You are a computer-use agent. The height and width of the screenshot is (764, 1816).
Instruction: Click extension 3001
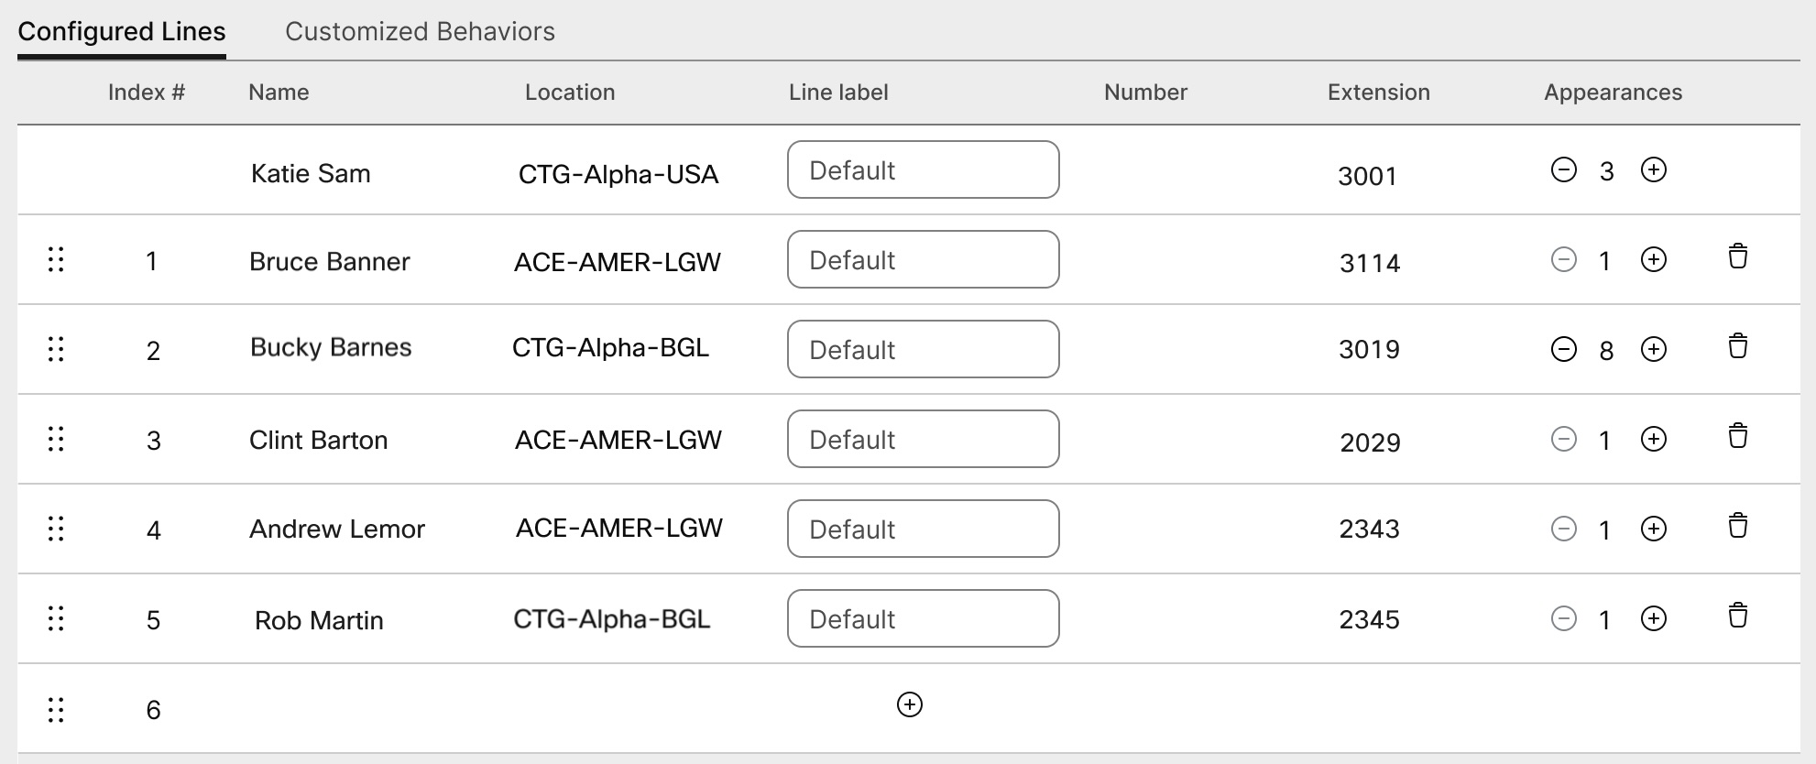pos(1367,176)
